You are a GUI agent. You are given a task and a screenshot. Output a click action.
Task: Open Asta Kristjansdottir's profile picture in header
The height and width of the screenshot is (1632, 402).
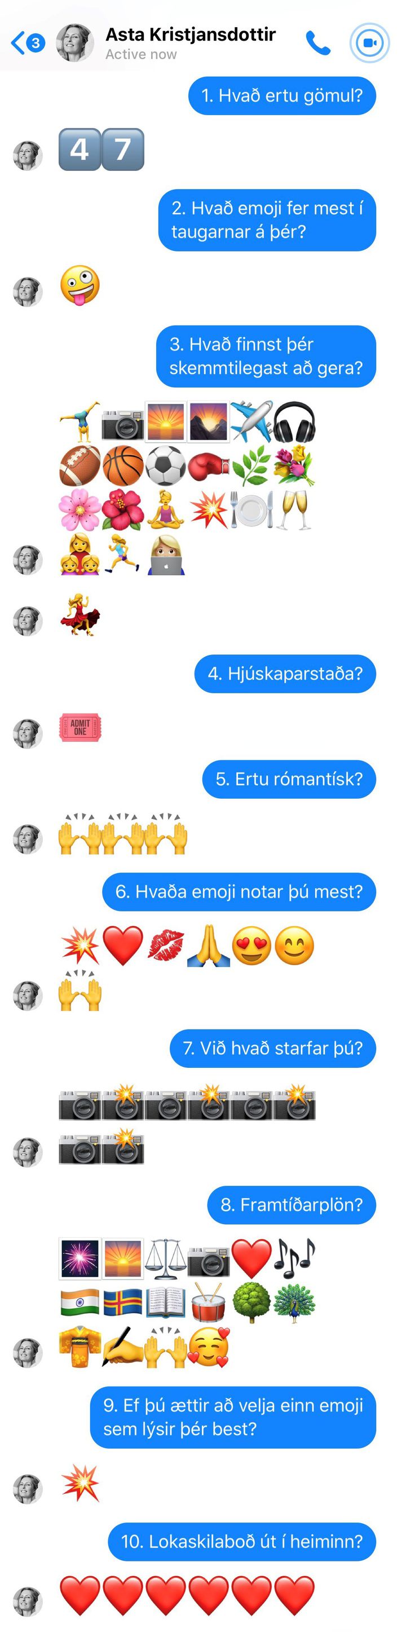tap(74, 43)
